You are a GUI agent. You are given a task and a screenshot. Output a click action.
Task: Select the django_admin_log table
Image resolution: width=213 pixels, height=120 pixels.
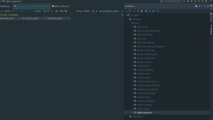[x=146, y=50]
